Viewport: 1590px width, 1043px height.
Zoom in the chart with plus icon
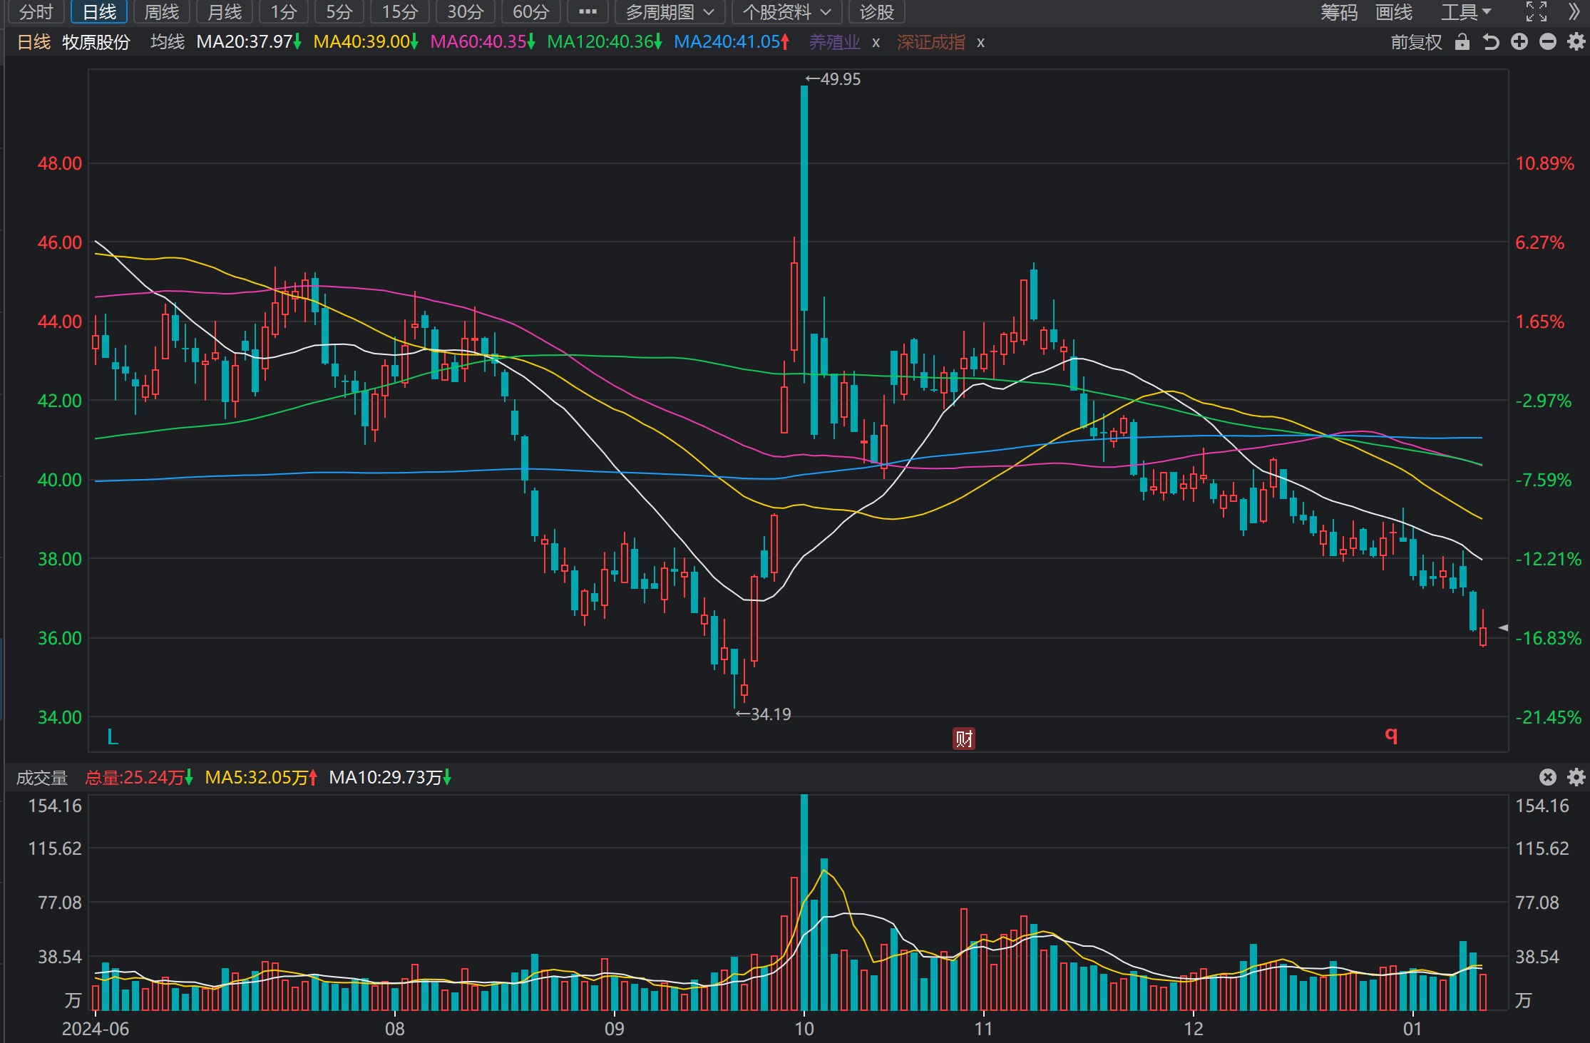[x=1519, y=42]
